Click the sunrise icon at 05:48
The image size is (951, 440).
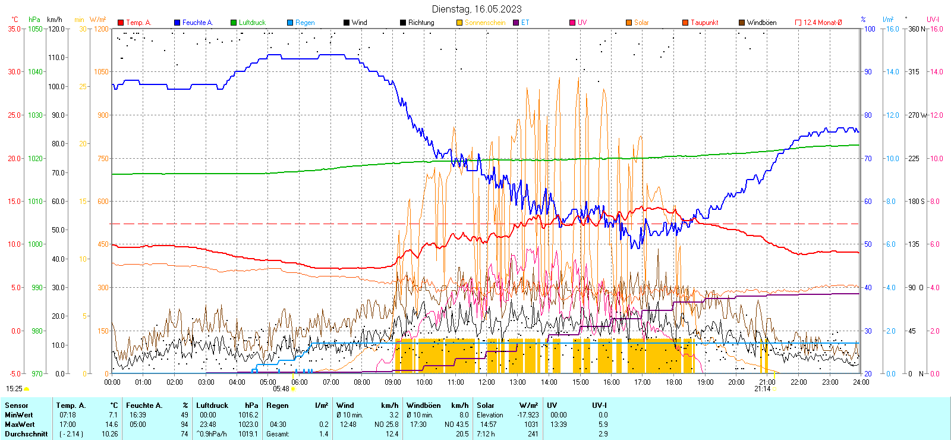point(293,389)
